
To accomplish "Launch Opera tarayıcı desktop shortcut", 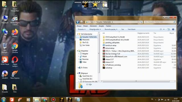I will tap(15, 62).
